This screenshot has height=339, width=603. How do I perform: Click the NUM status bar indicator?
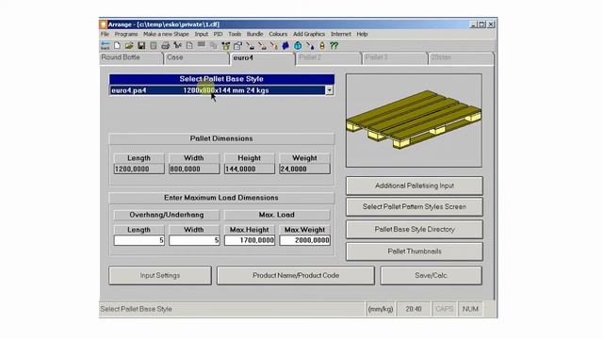[470, 309]
